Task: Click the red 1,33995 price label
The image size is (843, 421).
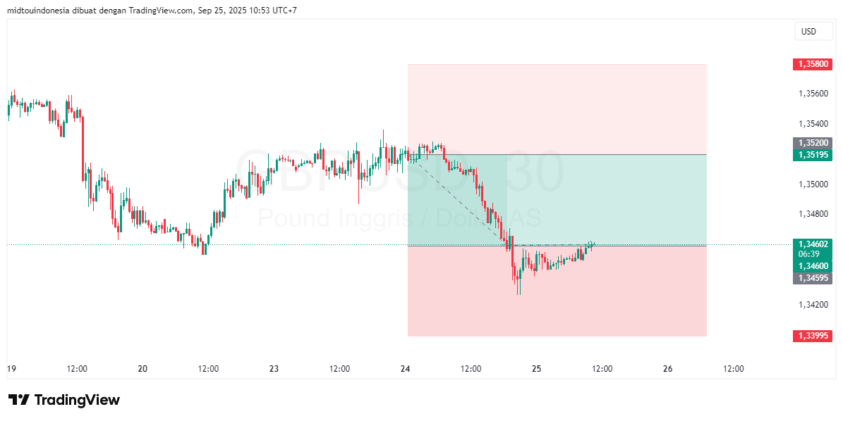Action: tap(813, 336)
